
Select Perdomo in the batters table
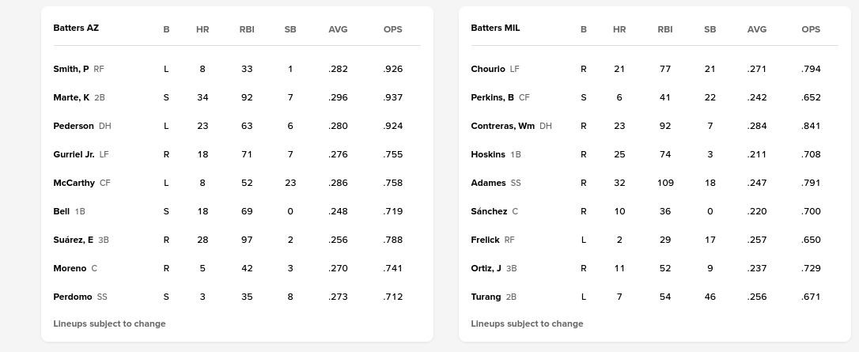pos(73,297)
